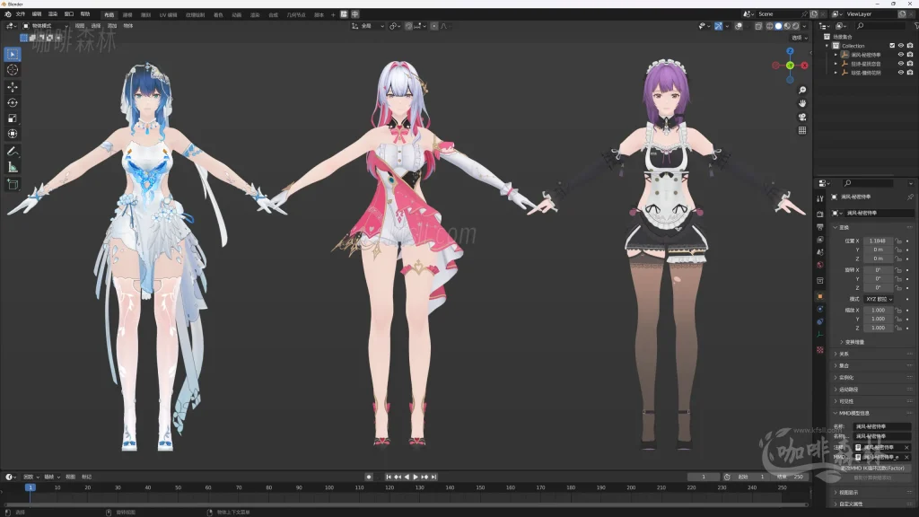Open the Tool properties tab icon
Viewport: 919px width, 517px height.
pyautogui.click(x=820, y=198)
